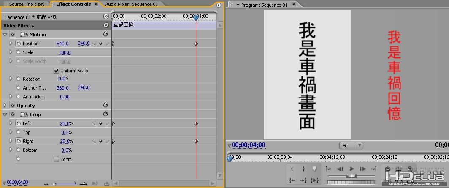Go to previous Position keyframe
Viewport: 449px width, 188px height.
click(94, 44)
